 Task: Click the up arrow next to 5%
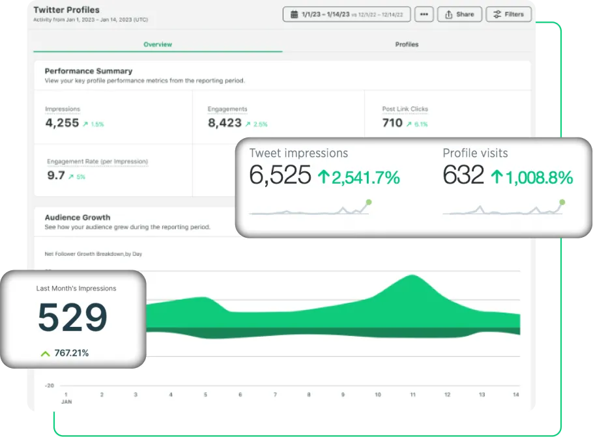click(71, 176)
